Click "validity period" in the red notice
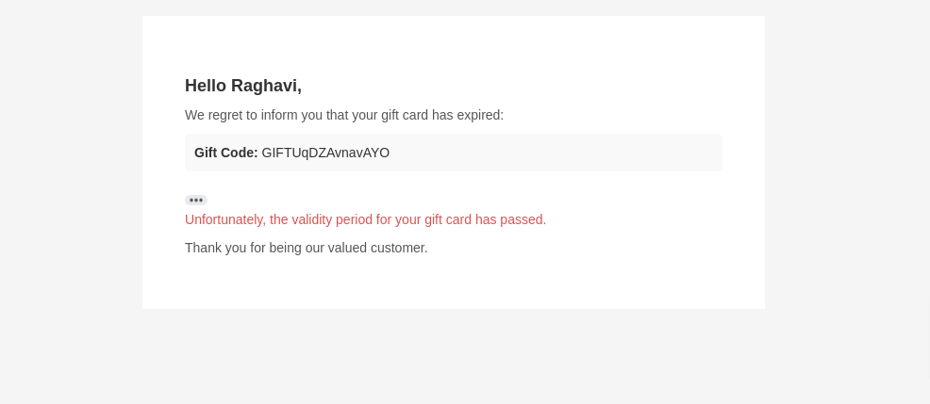 click(331, 219)
